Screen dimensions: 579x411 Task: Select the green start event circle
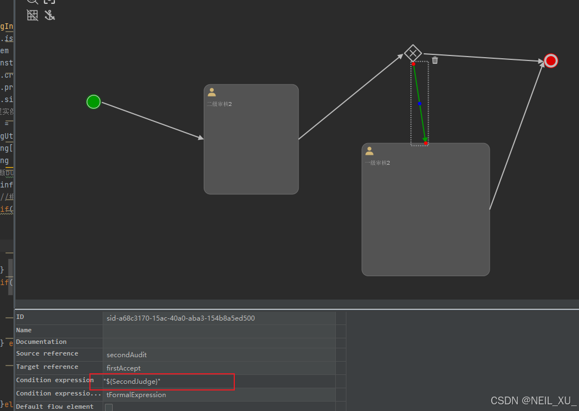[x=93, y=102]
